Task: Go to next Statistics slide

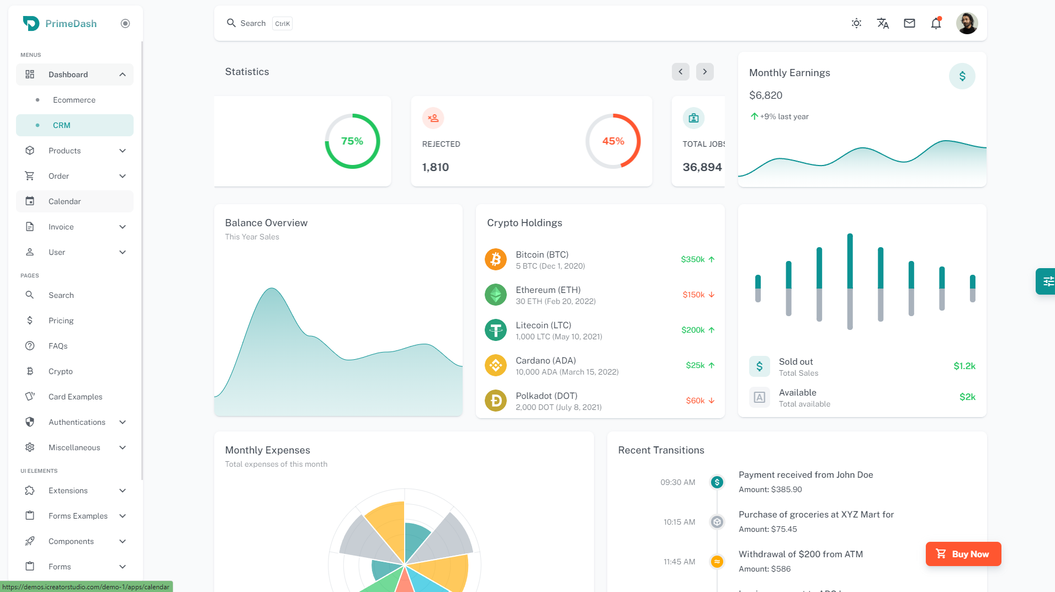Action: tap(704, 72)
